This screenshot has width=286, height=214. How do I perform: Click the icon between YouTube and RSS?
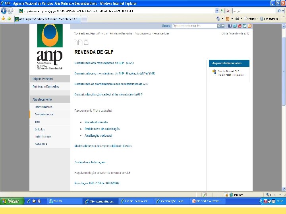point(245,26)
